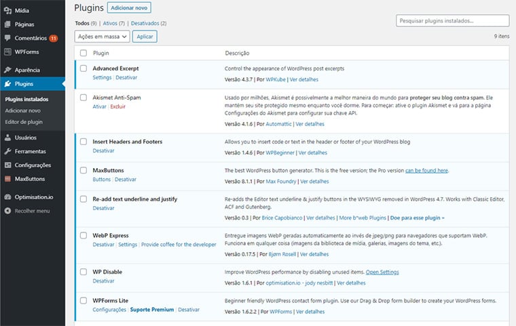Check the MaxButtons plugin row checkbox
This screenshot has width=516, height=326.
84,170
